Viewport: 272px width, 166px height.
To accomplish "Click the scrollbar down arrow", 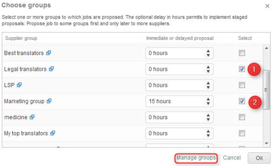I will (x=266, y=143).
